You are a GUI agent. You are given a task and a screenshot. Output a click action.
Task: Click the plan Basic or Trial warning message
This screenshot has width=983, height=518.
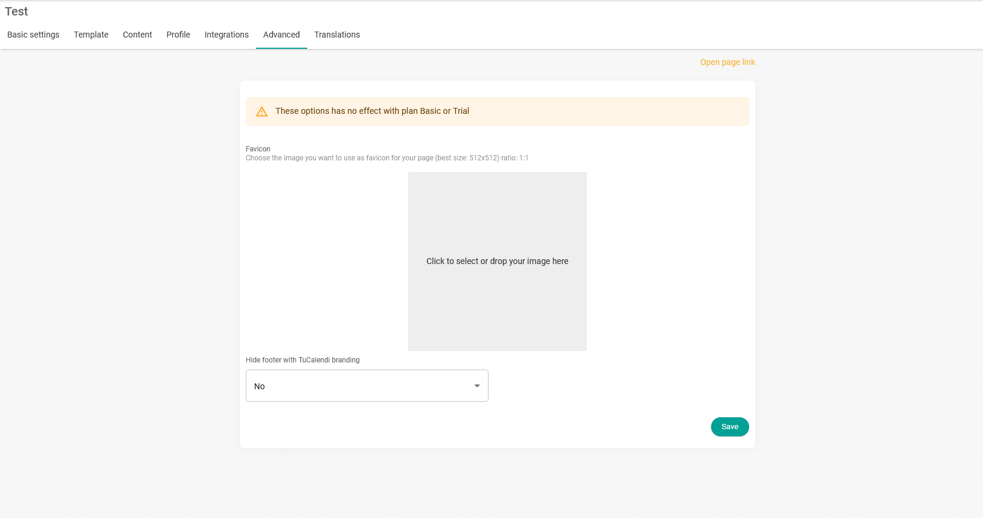pyautogui.click(x=372, y=111)
